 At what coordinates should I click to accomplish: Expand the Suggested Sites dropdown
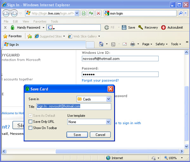coord(64,36)
